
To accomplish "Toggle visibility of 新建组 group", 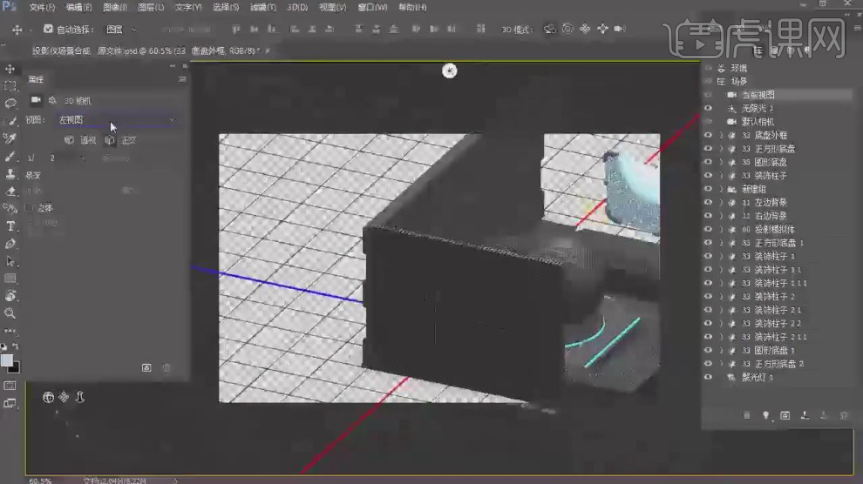I will [x=709, y=189].
